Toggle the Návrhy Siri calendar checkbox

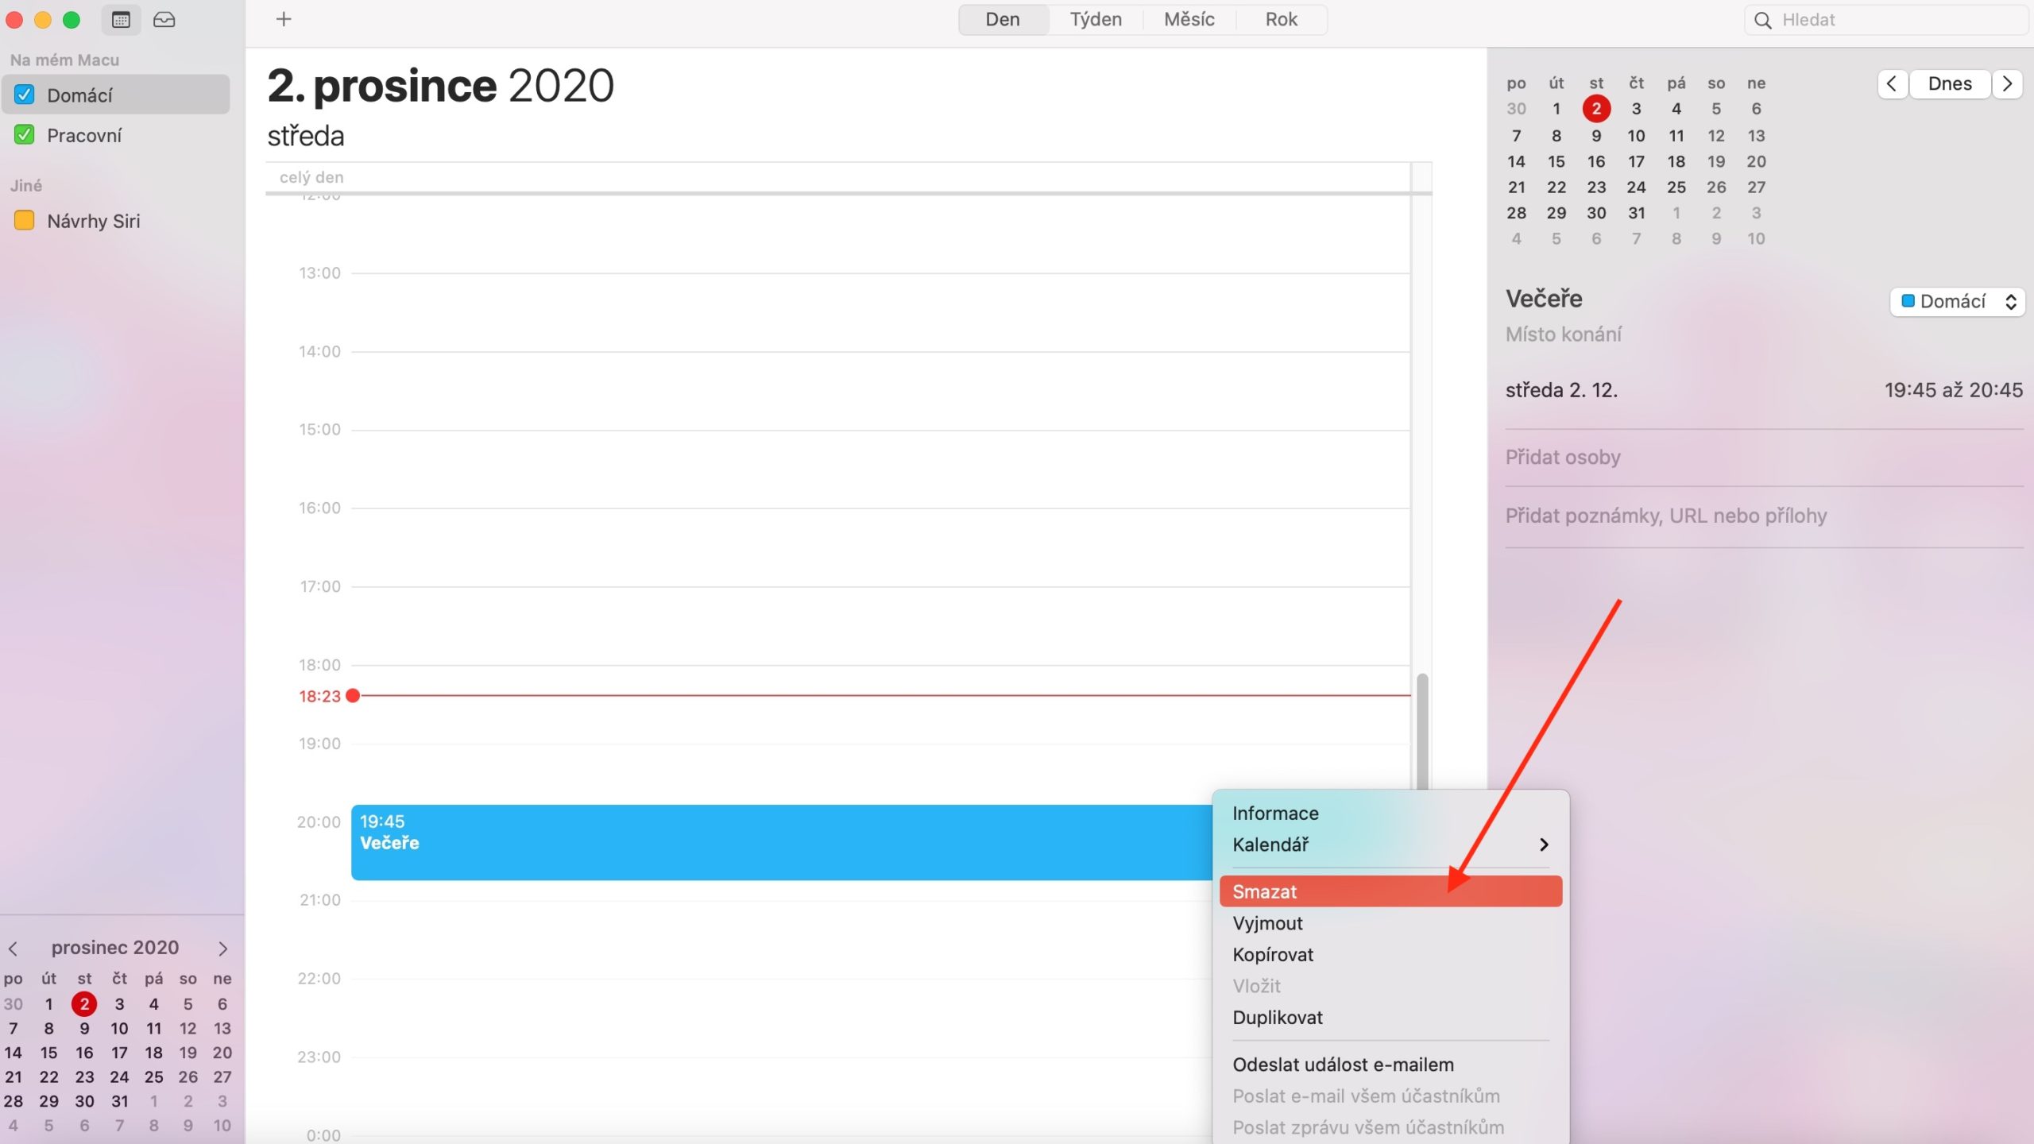click(25, 220)
